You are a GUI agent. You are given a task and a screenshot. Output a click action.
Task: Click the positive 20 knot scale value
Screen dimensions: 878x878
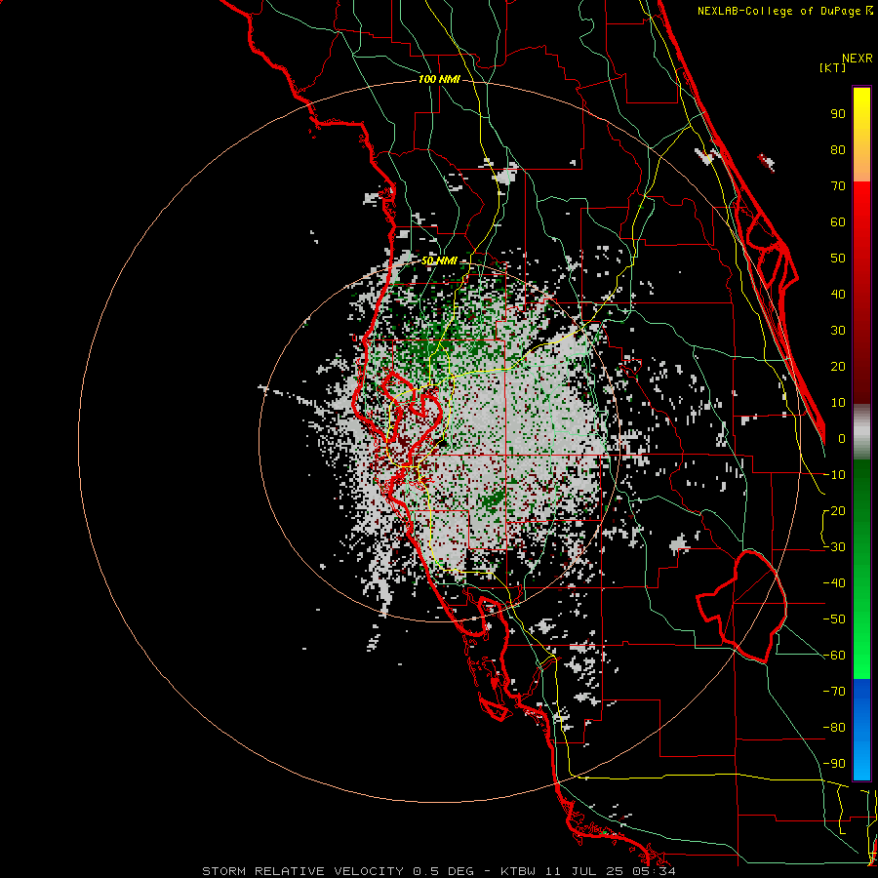pos(838,367)
